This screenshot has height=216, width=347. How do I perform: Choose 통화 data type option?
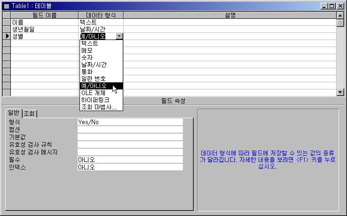[x=101, y=71]
